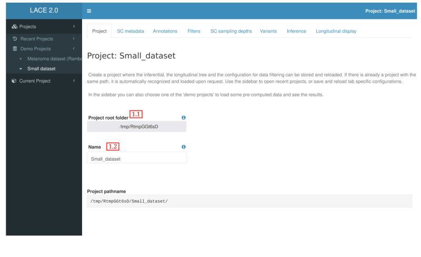Switch to the Project tab
Viewport: 421px width, 257px height.
coord(99,31)
